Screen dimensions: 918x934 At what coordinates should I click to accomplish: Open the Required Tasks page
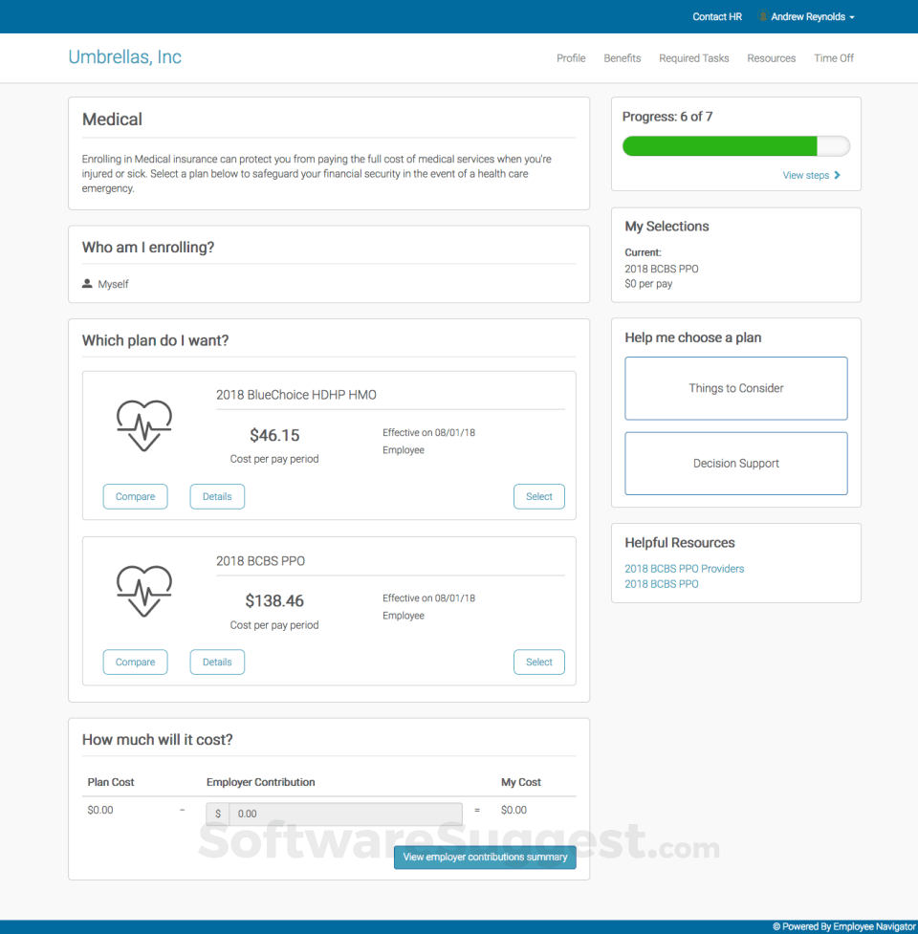click(x=693, y=58)
